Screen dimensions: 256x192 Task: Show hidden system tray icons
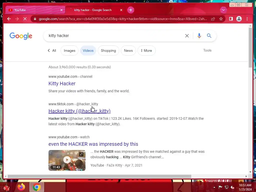tap(214, 187)
